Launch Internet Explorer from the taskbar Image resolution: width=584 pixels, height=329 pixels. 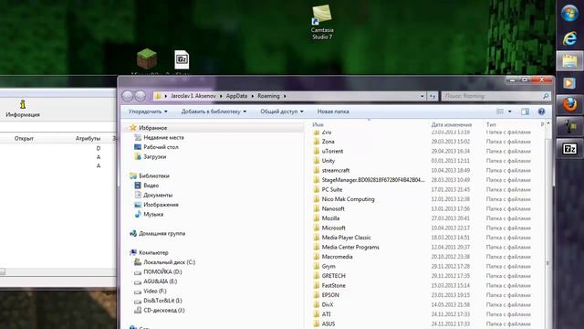tap(569, 38)
